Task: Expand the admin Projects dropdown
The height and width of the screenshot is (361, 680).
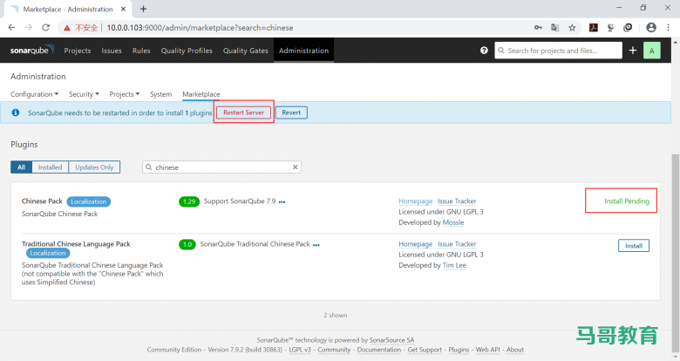Action: click(124, 94)
